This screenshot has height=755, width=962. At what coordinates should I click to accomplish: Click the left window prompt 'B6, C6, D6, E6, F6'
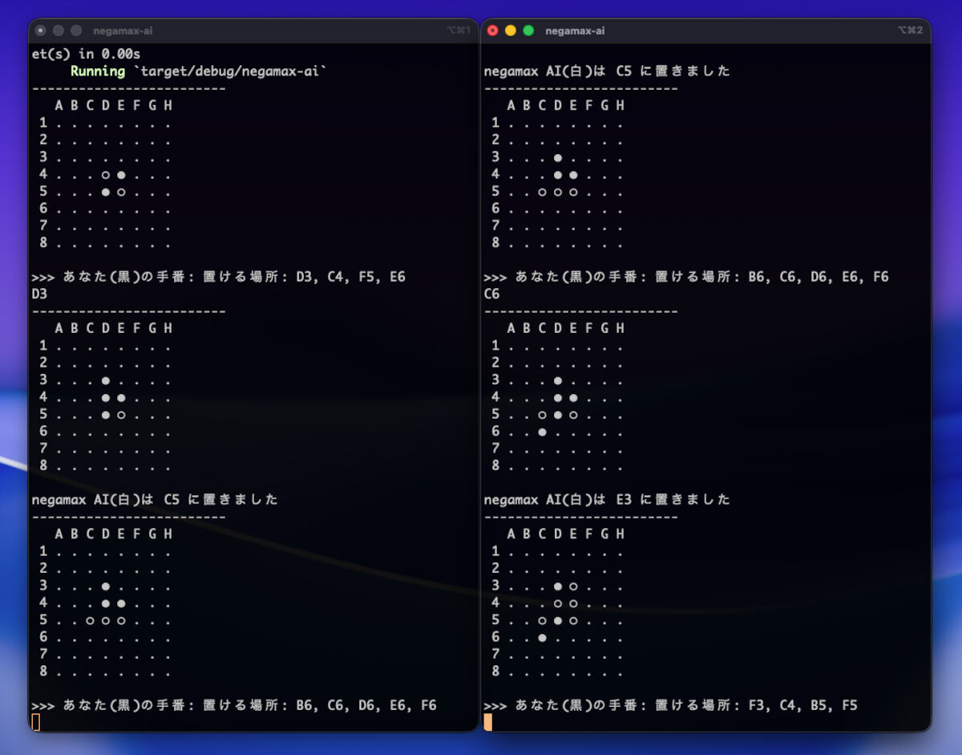[234, 705]
